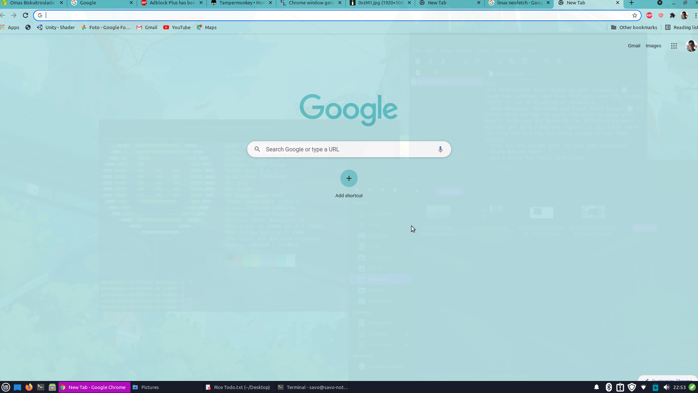Image resolution: width=698 pixels, height=393 pixels.
Task: Open the Extensions puzzle menu
Action: tap(673, 15)
